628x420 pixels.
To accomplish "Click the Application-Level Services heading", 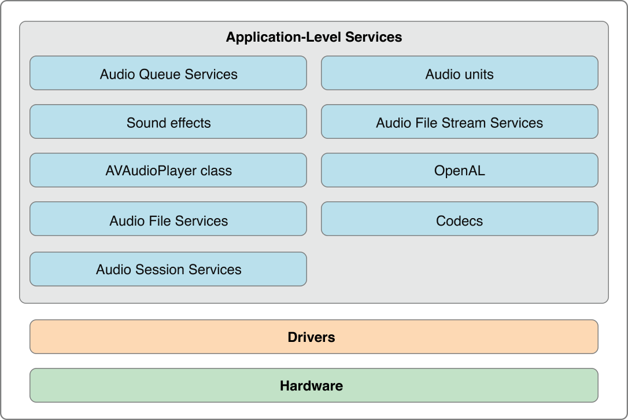I will (314, 37).
